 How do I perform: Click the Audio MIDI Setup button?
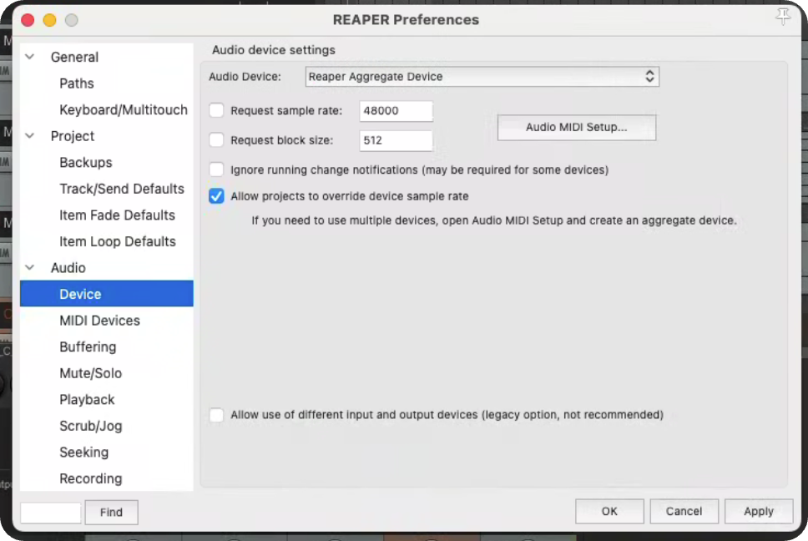click(x=576, y=127)
